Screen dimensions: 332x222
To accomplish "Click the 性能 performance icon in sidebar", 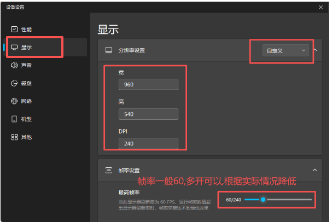I will click(14, 29).
